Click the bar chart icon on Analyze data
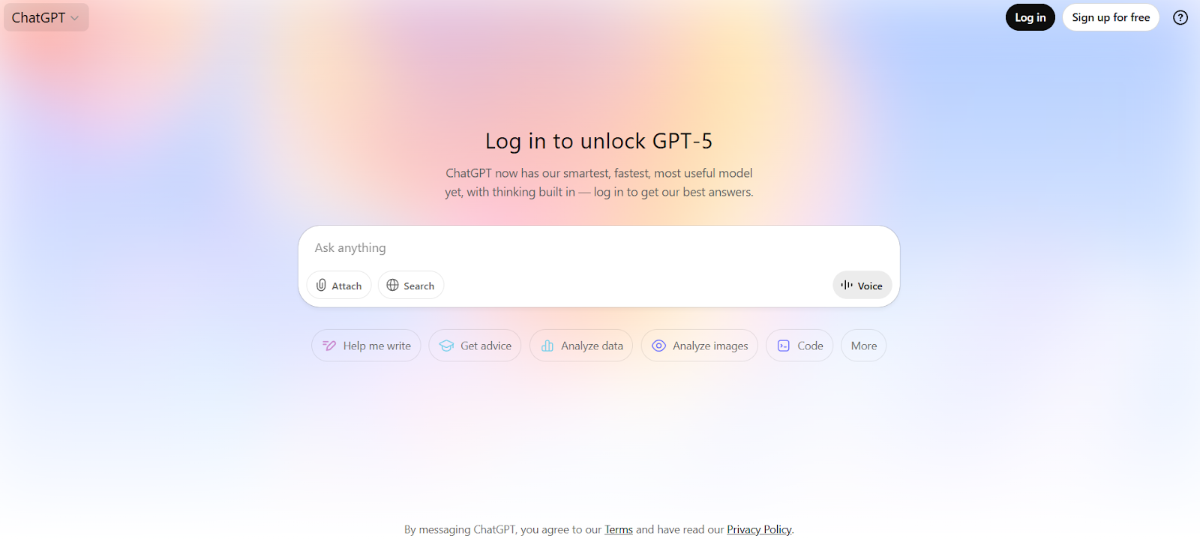Viewport: 1200px width, 539px height. click(x=547, y=346)
